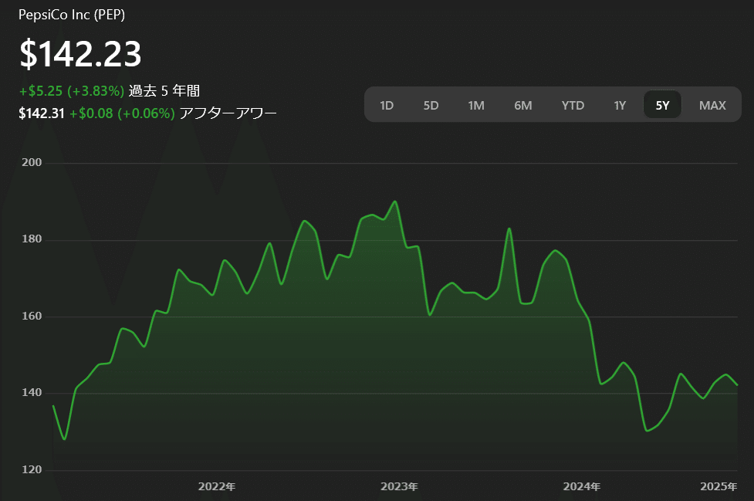Viewport: 754px width, 501px height.
Task: Click the chart's lowest point near 128
Action: (x=64, y=439)
